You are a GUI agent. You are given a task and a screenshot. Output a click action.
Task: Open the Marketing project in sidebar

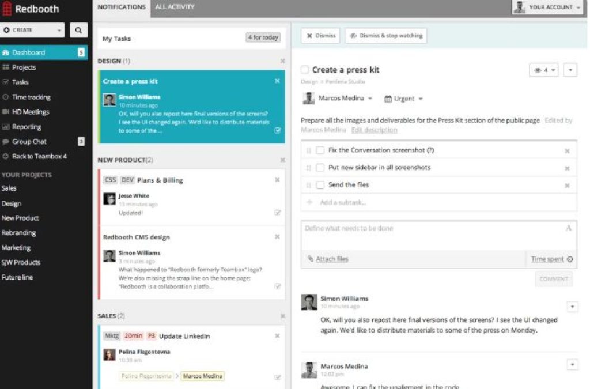pos(16,248)
